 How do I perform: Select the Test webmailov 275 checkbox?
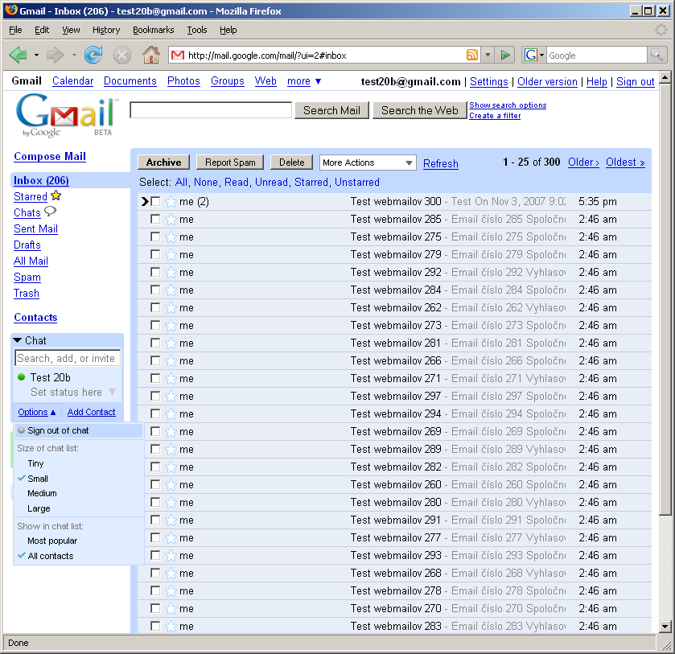[155, 237]
